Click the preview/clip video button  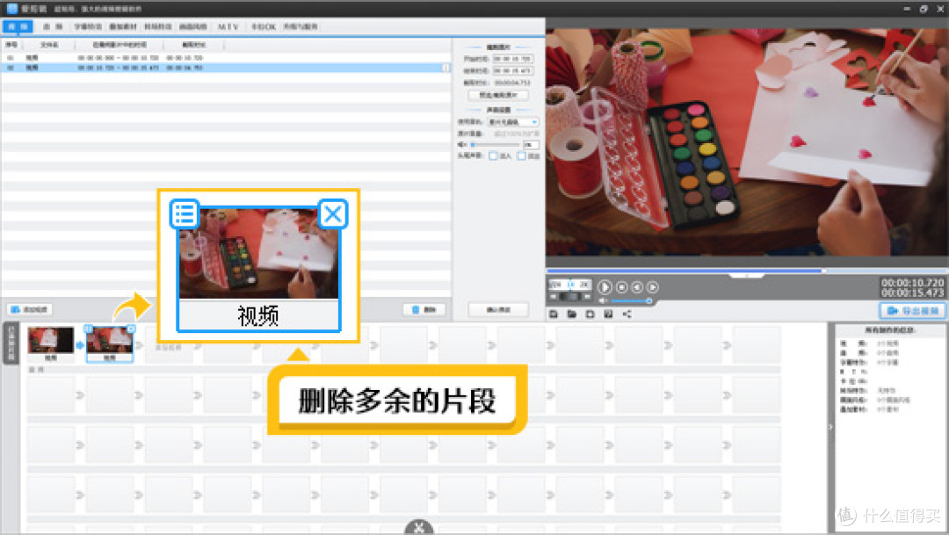[498, 95]
